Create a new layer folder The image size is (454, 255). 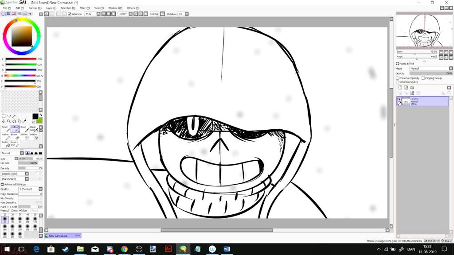[x=412, y=87]
